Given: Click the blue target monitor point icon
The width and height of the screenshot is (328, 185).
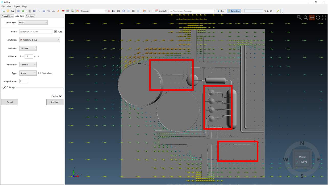Looking at the screenshot, I should [34, 11].
